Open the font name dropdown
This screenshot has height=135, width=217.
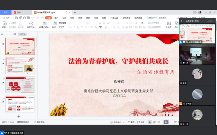tap(86, 23)
